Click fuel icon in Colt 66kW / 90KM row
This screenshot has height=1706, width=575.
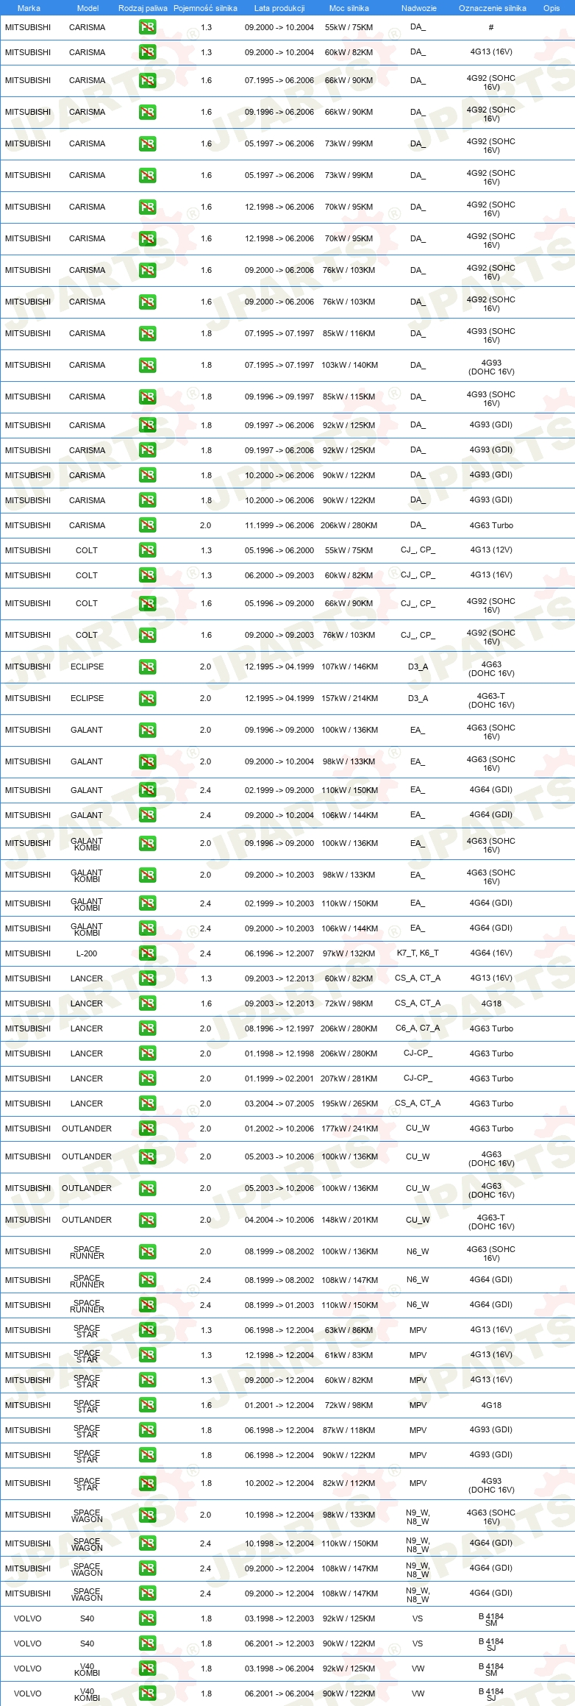click(x=147, y=603)
